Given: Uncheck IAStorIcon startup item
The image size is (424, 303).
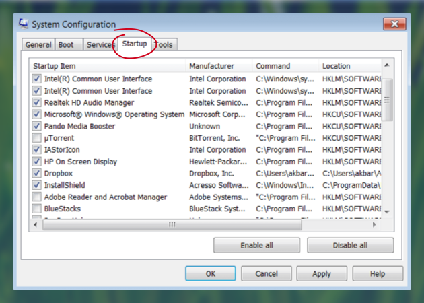Looking at the screenshot, I should coord(36,149).
